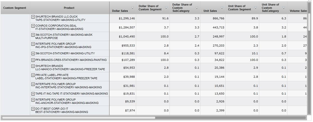The height and width of the screenshot is (122, 313).
Task: Open filter icon on Unit Sales column
Action: 222,8
